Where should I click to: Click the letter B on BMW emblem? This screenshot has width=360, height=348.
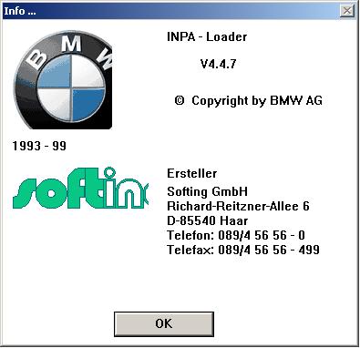pos(36,59)
